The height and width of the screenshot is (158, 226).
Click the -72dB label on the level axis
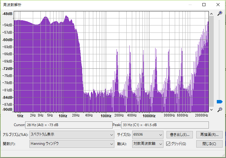(x=8, y=68)
